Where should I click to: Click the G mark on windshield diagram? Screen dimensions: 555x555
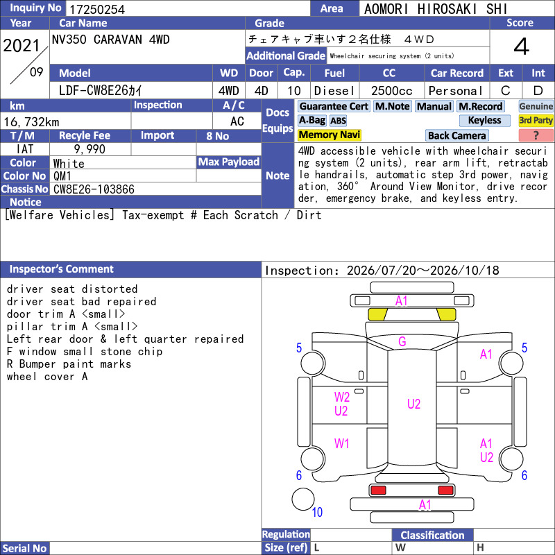(402, 341)
